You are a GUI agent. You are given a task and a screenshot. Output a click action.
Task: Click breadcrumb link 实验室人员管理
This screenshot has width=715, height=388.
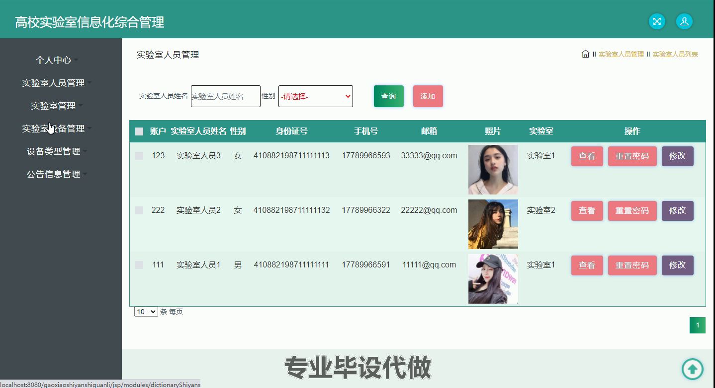621,54
